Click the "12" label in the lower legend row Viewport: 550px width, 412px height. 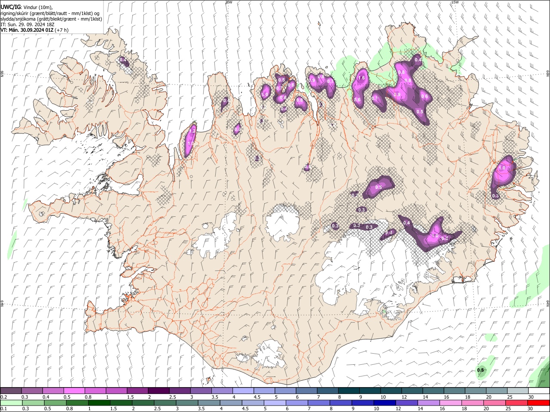pos(398,409)
